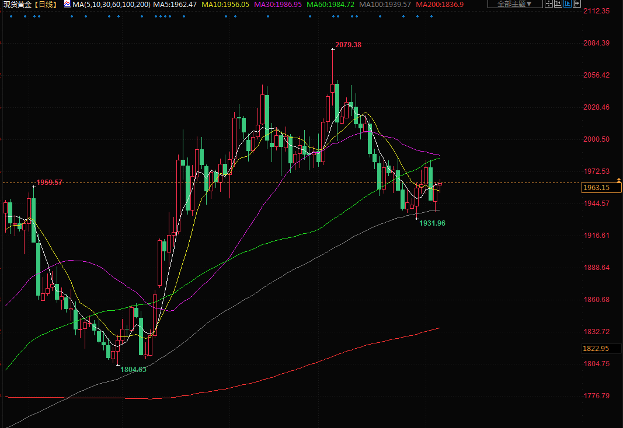This screenshot has width=623, height=428.
Task: Click the 1804.75 axis price
Action: coord(596,363)
